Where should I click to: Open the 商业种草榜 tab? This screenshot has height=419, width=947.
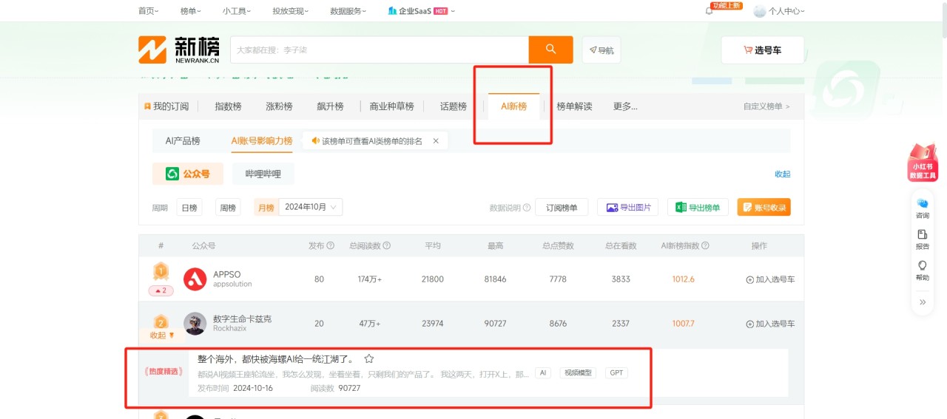click(391, 106)
